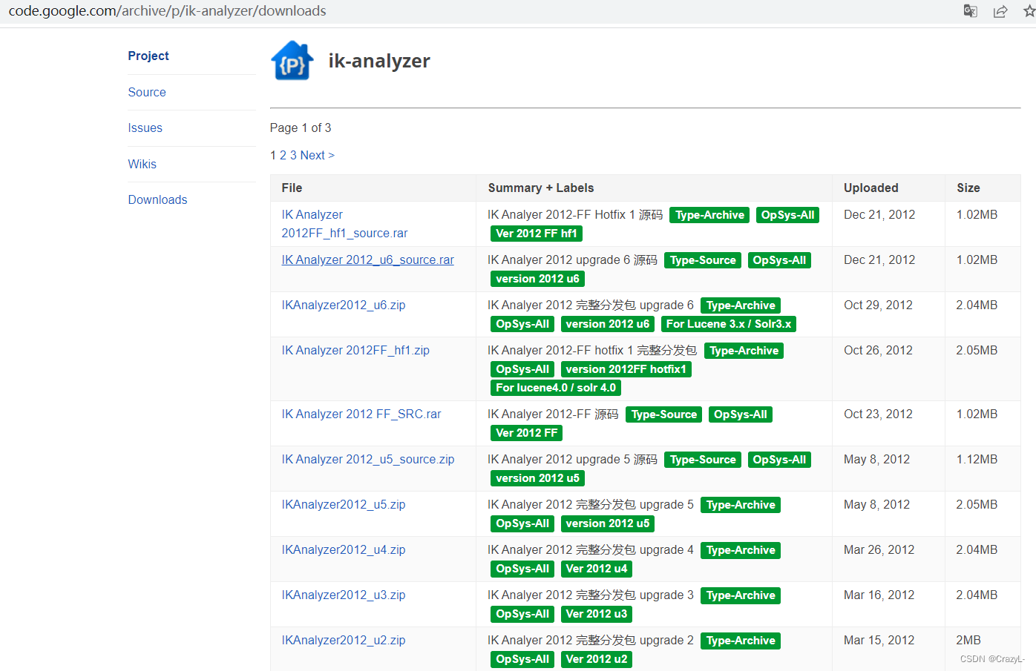Click the 'Mar 26, 2012' upload date

tap(879, 549)
